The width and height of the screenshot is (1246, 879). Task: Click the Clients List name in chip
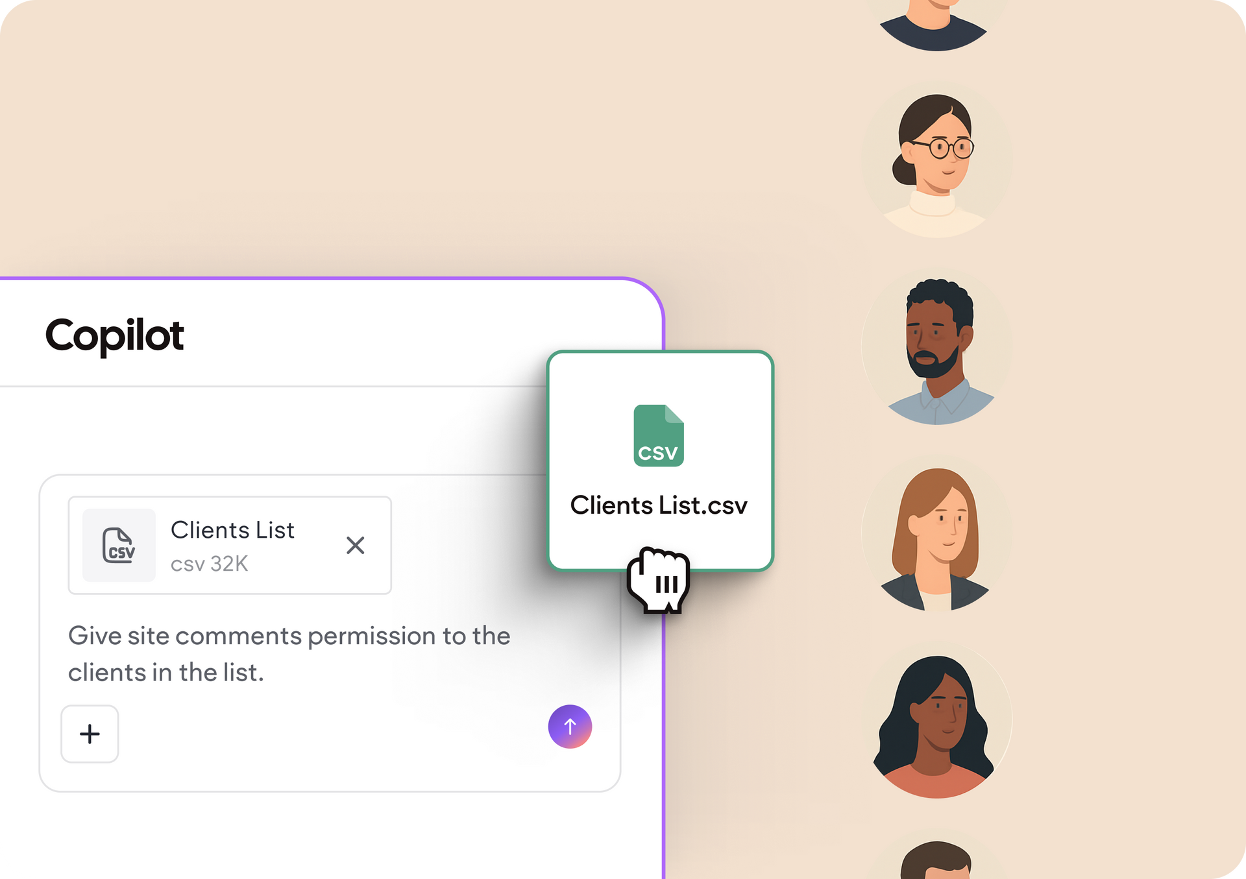tap(232, 530)
